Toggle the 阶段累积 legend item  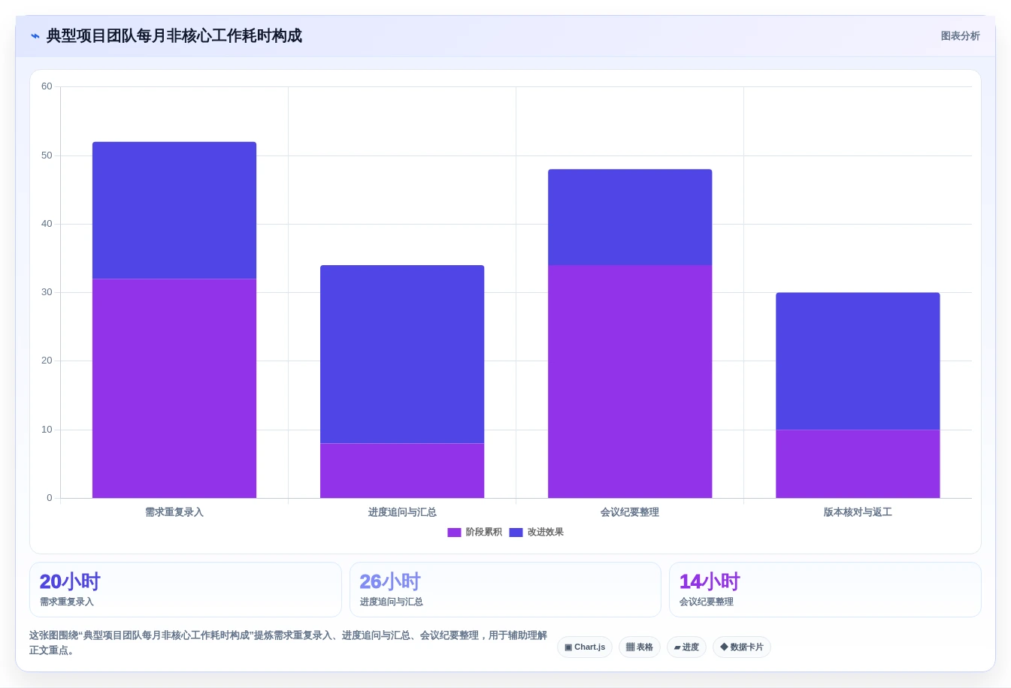tap(474, 532)
